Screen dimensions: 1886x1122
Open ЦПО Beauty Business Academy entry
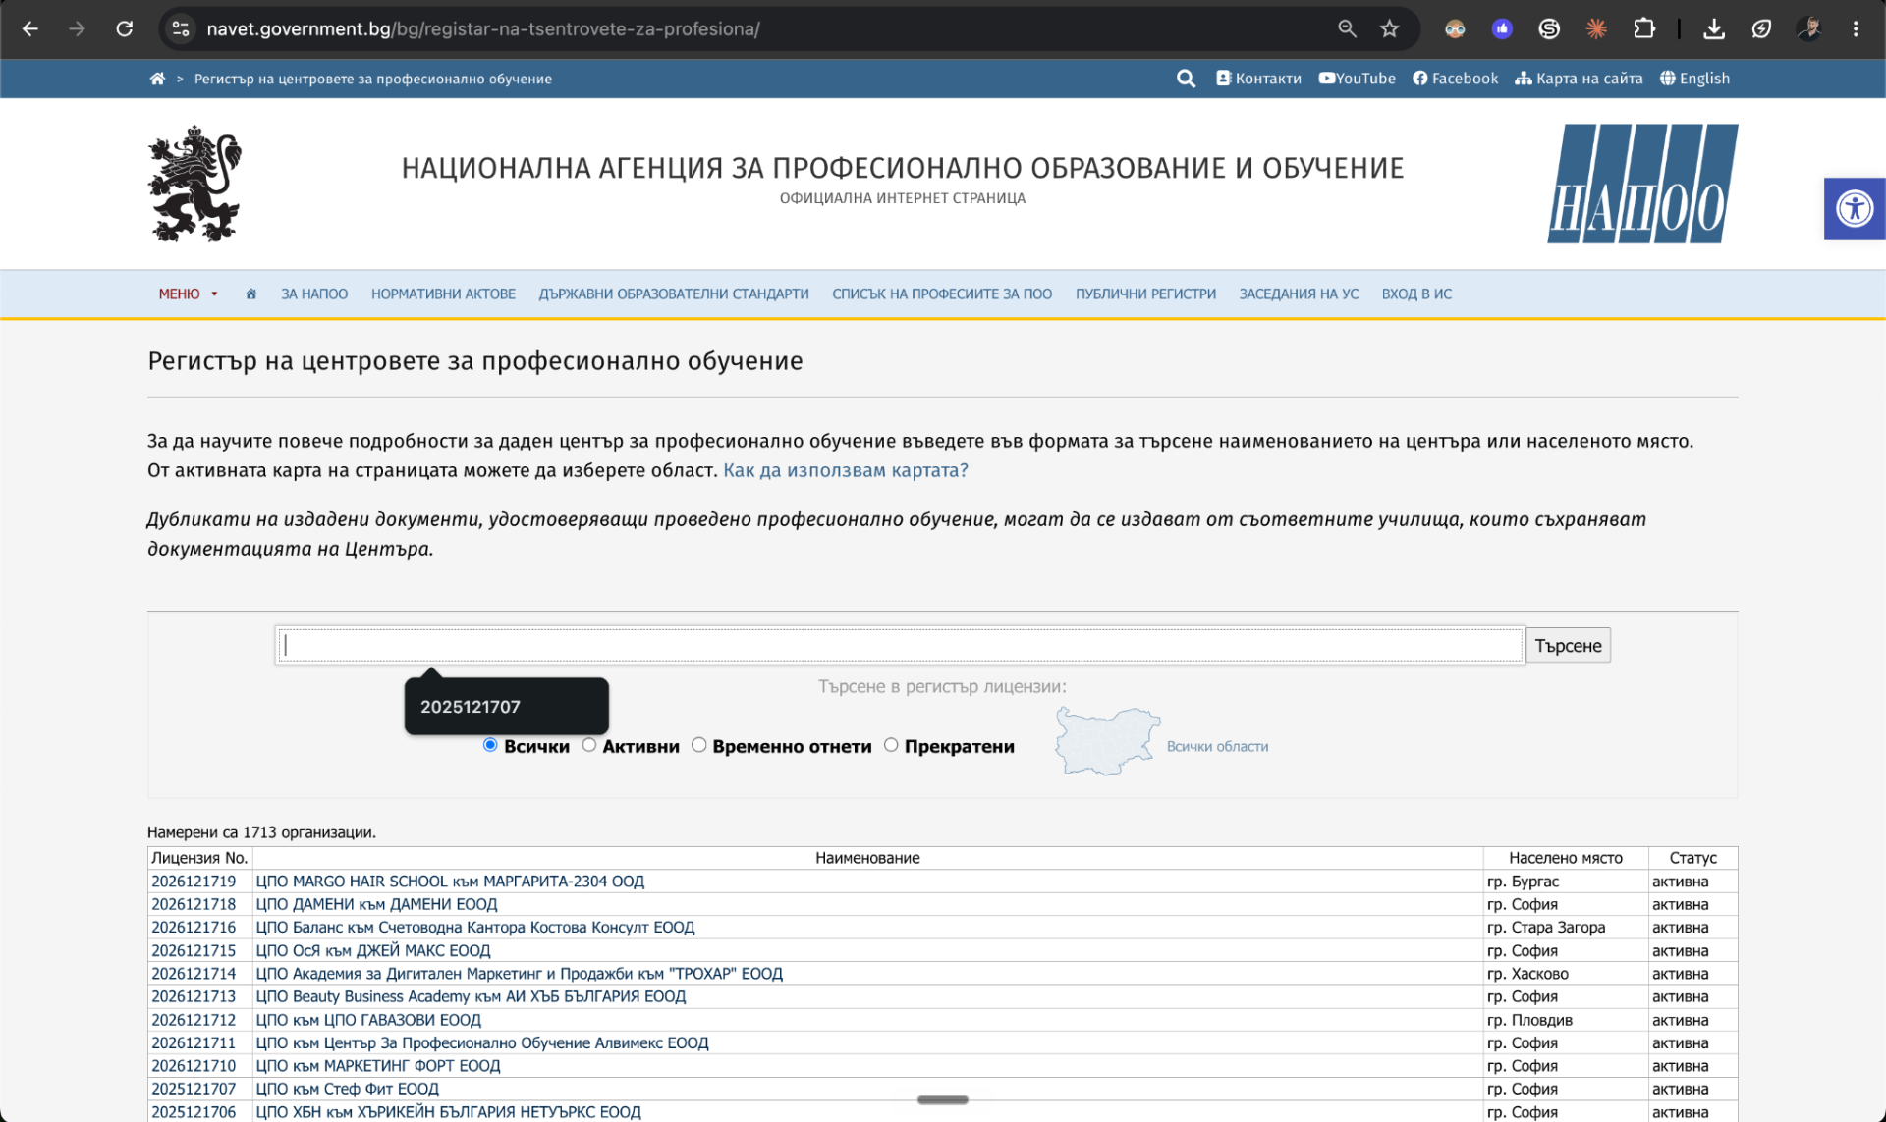coord(471,996)
